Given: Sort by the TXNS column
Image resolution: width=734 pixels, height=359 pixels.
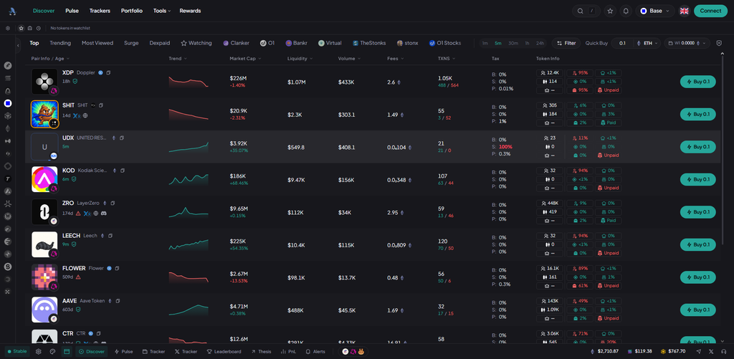Looking at the screenshot, I should [446, 59].
